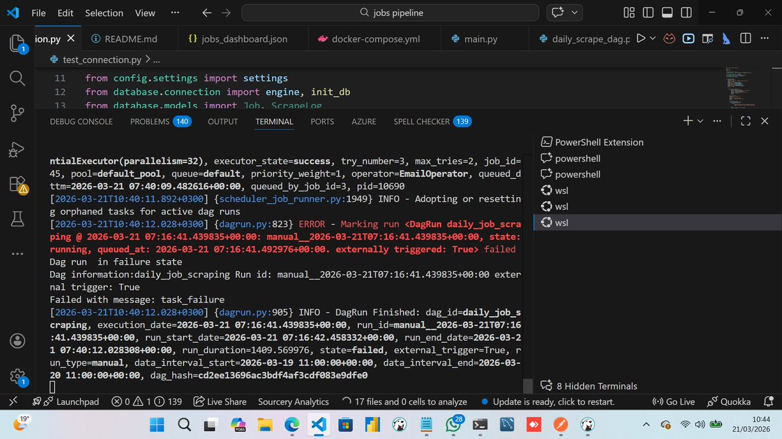Image resolution: width=782 pixels, height=439 pixels.
Task: Select the PowerShell Extension terminal
Action: point(658,142)
